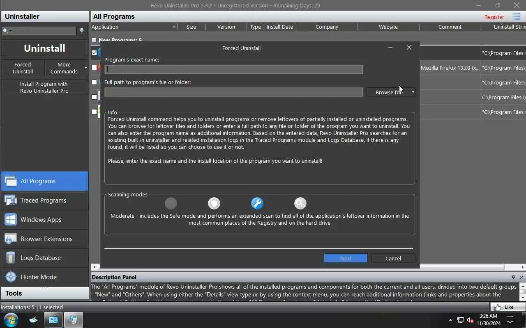Click the 1 selected status text

pos(51,307)
